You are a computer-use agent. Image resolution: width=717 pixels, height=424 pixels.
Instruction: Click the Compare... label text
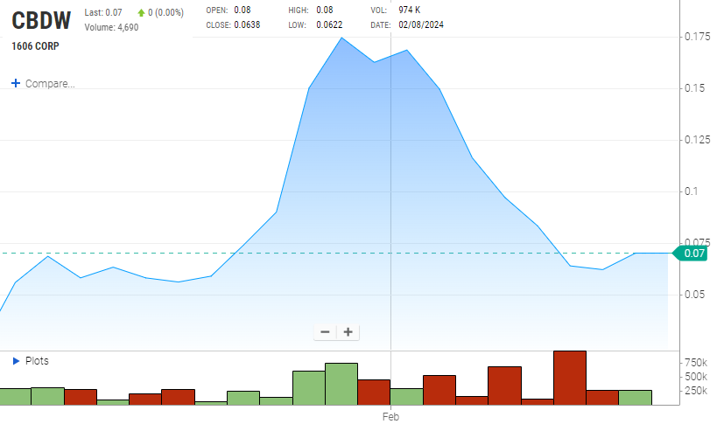50,84
